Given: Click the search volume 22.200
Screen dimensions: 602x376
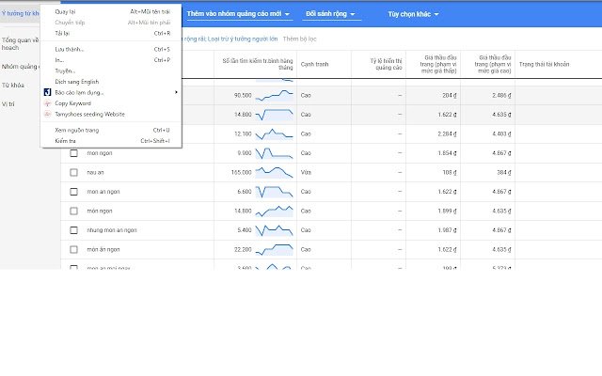Looking at the screenshot, I should point(243,249).
